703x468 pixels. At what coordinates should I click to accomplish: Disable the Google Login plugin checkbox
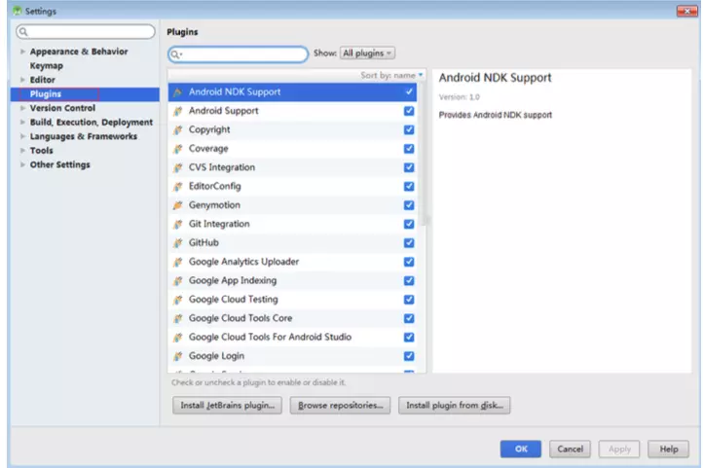pos(409,355)
